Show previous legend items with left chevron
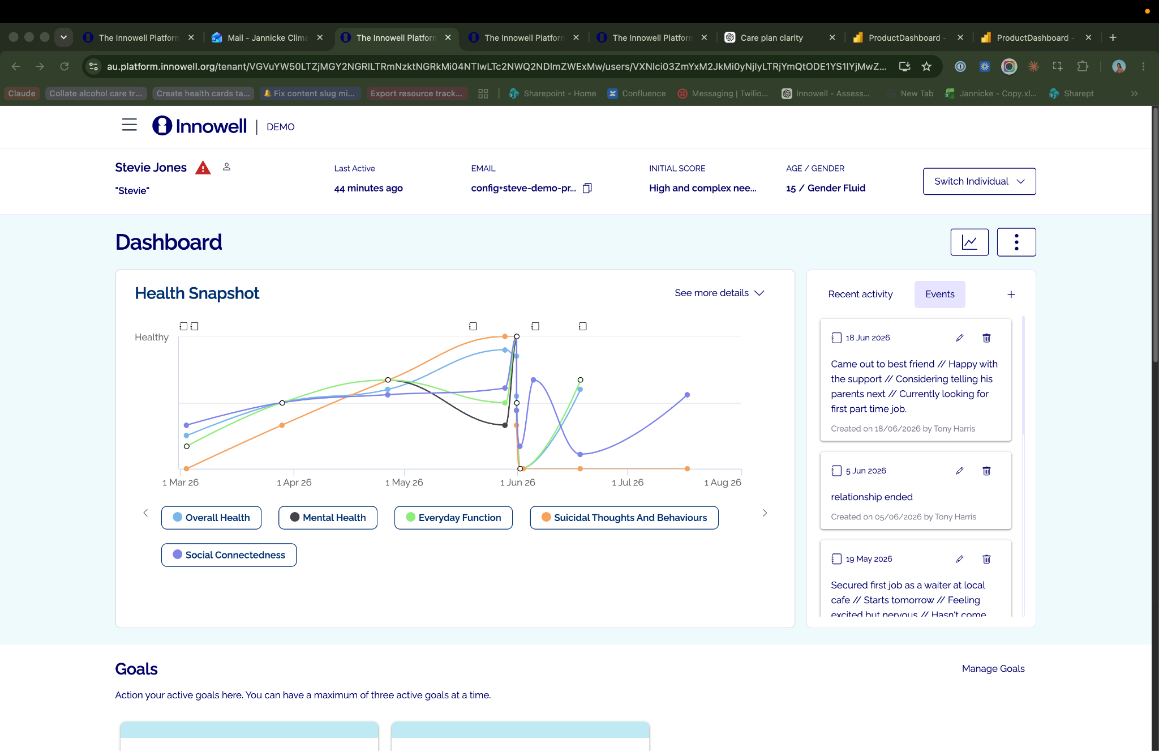This screenshot has width=1159, height=751. click(x=145, y=513)
